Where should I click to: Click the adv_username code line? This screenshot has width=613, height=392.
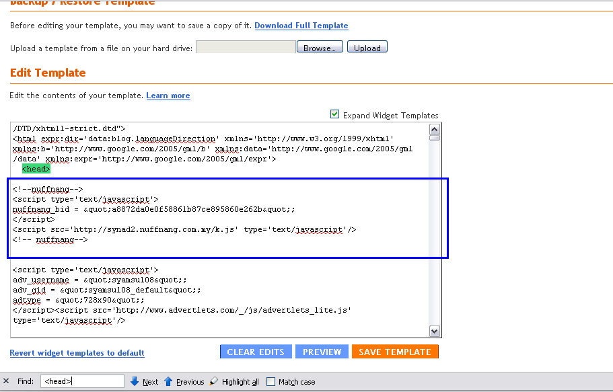(x=100, y=280)
